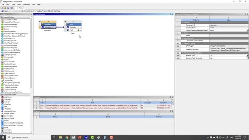Click the Windows Start button
This screenshot has height=140, width=249.
[x=3, y=137]
